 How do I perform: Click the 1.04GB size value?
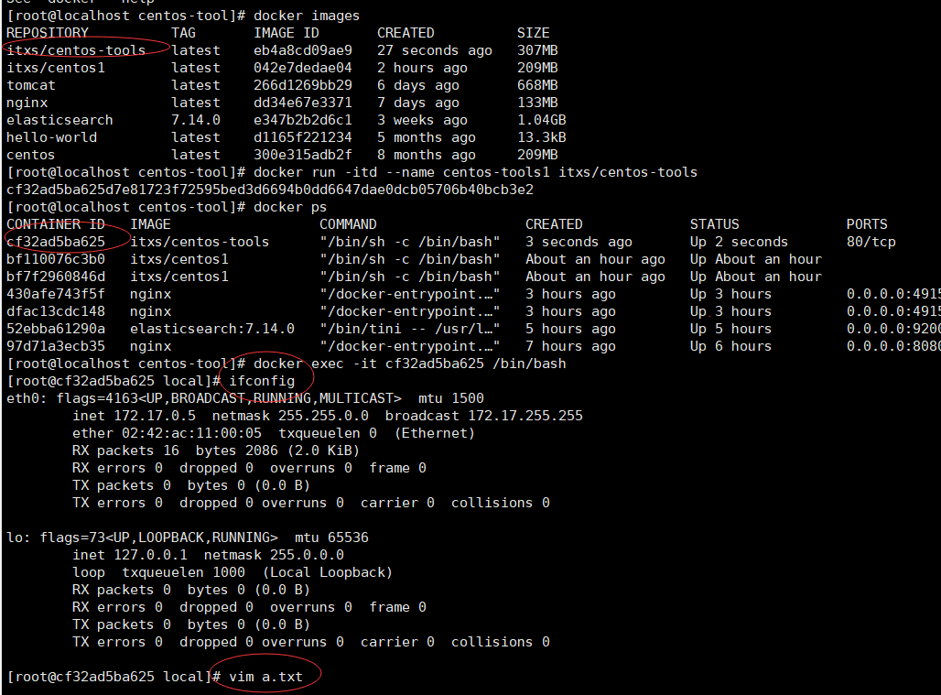point(541,120)
